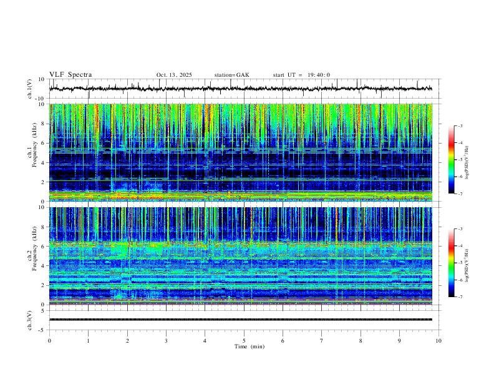Click the "5" tick on the ch.3(V) axis
This screenshot has width=494, height=382.
43,311
